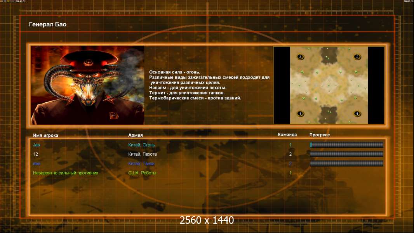Screen dimensions: 414x233
Task: Click team number of player Jas
Action: 290,145
